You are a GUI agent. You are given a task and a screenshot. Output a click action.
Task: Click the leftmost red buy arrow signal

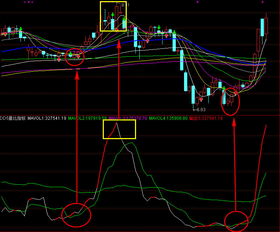coord(5,34)
